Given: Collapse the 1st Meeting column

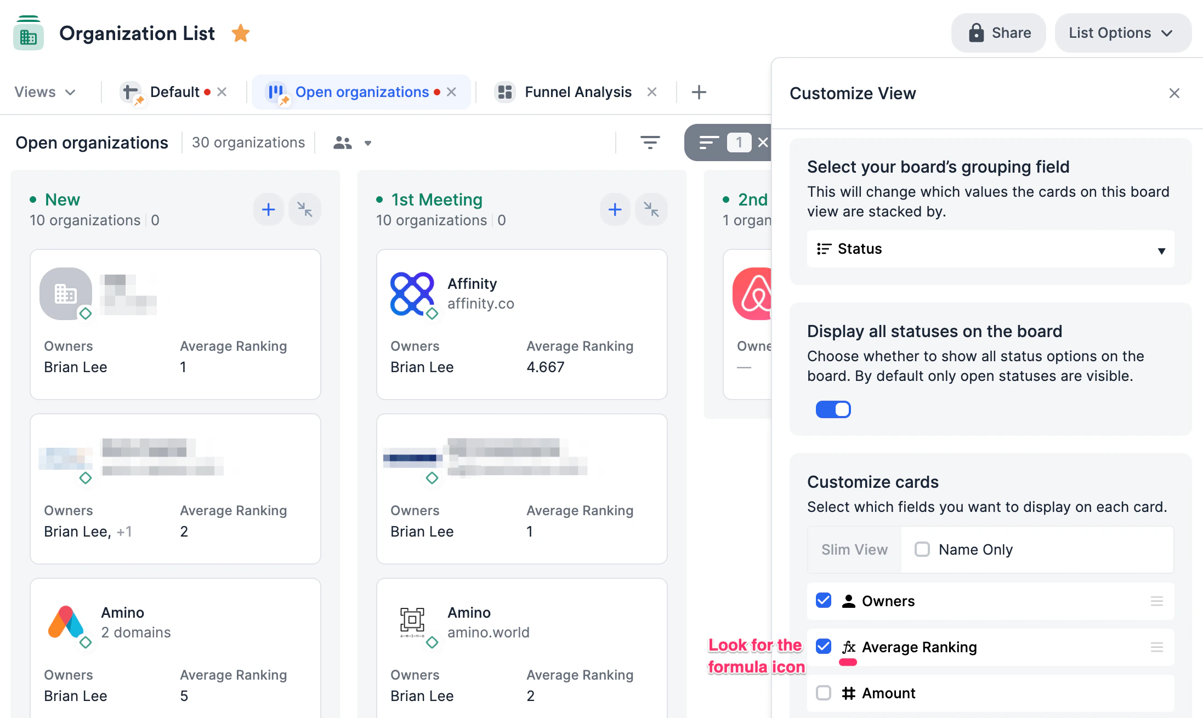Looking at the screenshot, I should 651,209.
